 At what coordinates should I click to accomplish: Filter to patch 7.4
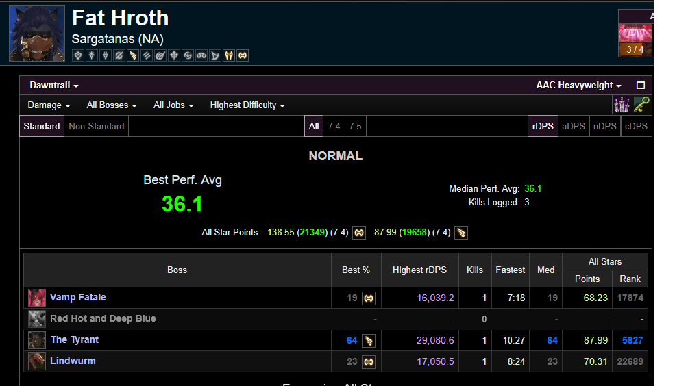pyautogui.click(x=334, y=126)
